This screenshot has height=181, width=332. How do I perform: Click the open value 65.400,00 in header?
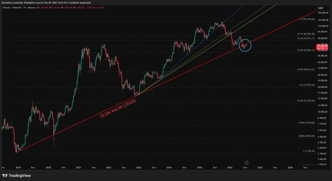pos(43,7)
